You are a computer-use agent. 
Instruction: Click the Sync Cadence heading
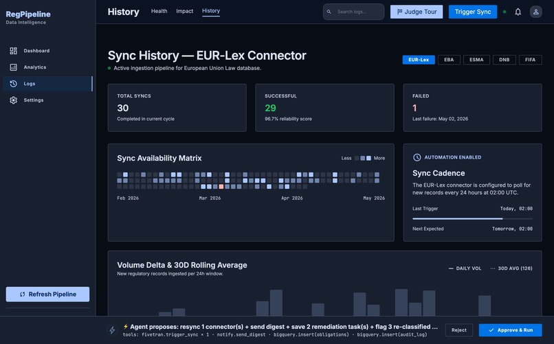[x=439, y=173]
